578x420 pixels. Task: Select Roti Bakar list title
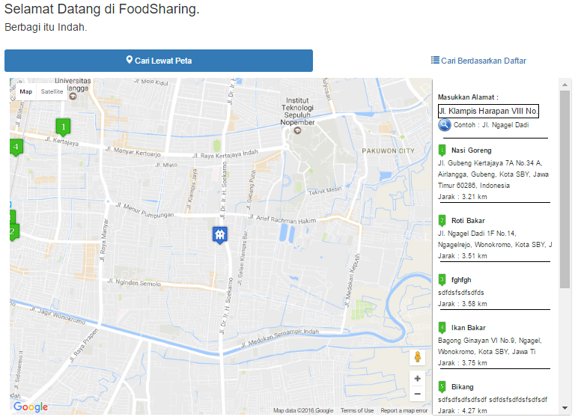pyautogui.click(x=468, y=221)
